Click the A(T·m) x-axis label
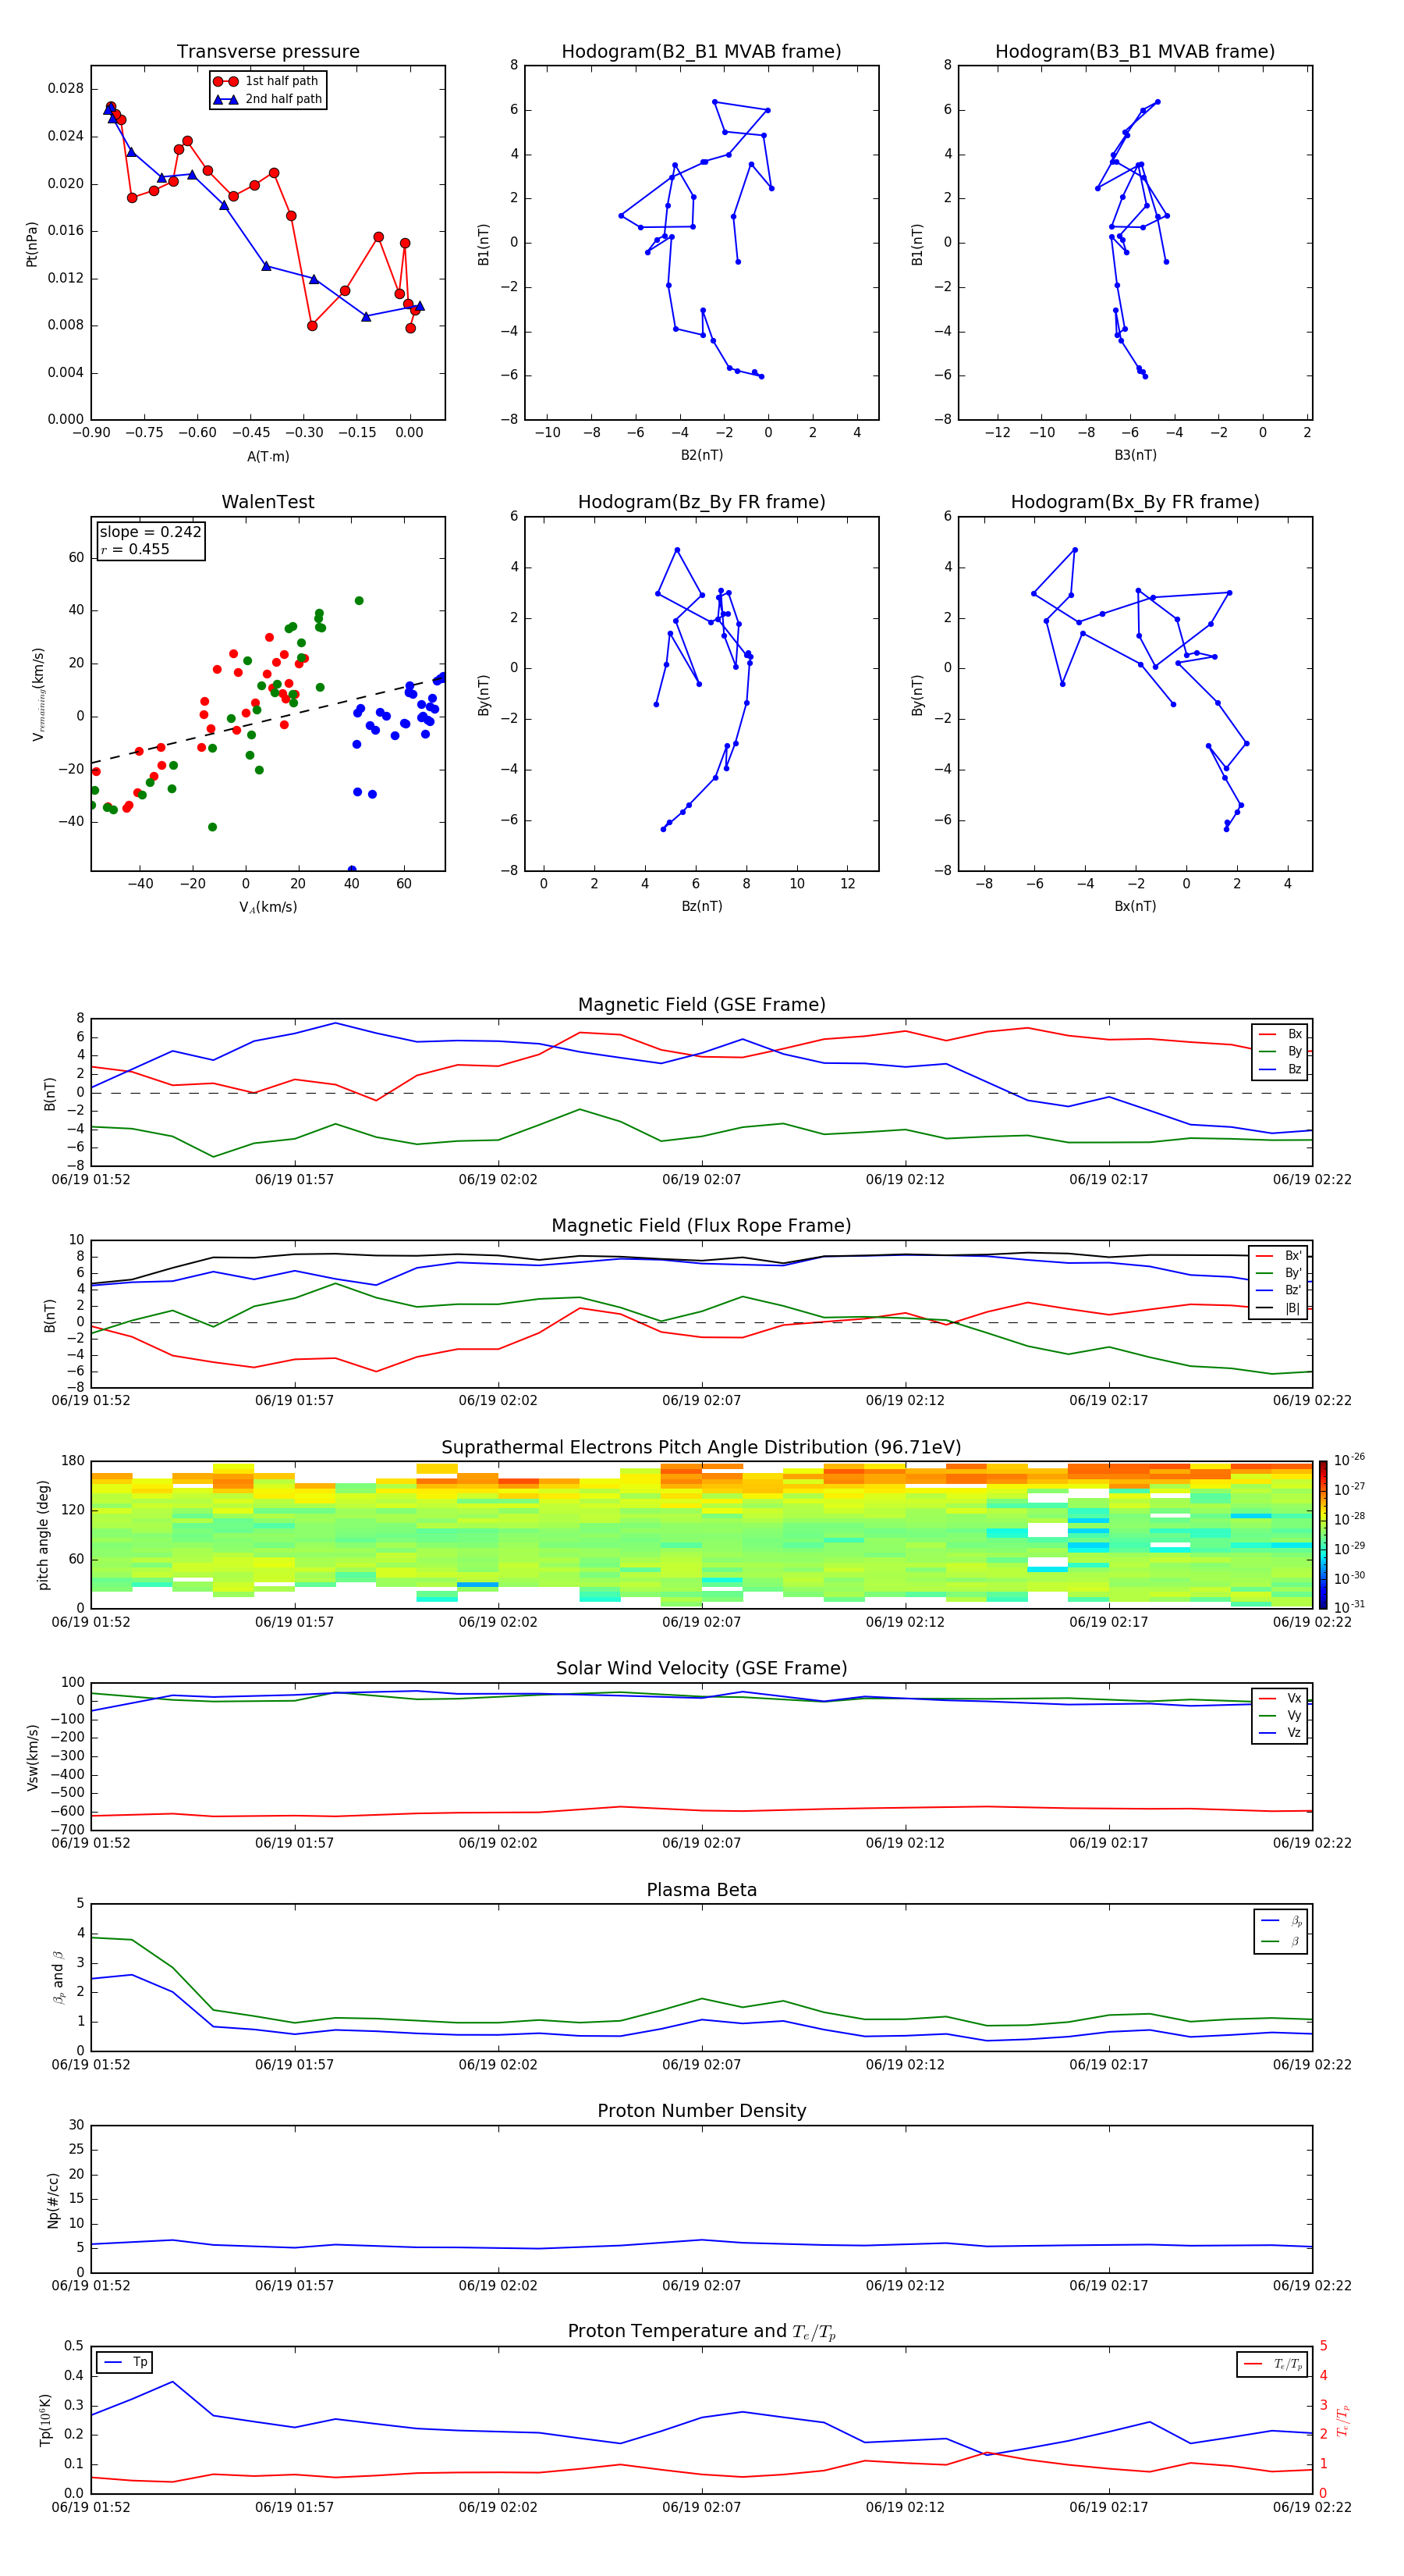1404x2576 pixels. click(x=268, y=457)
